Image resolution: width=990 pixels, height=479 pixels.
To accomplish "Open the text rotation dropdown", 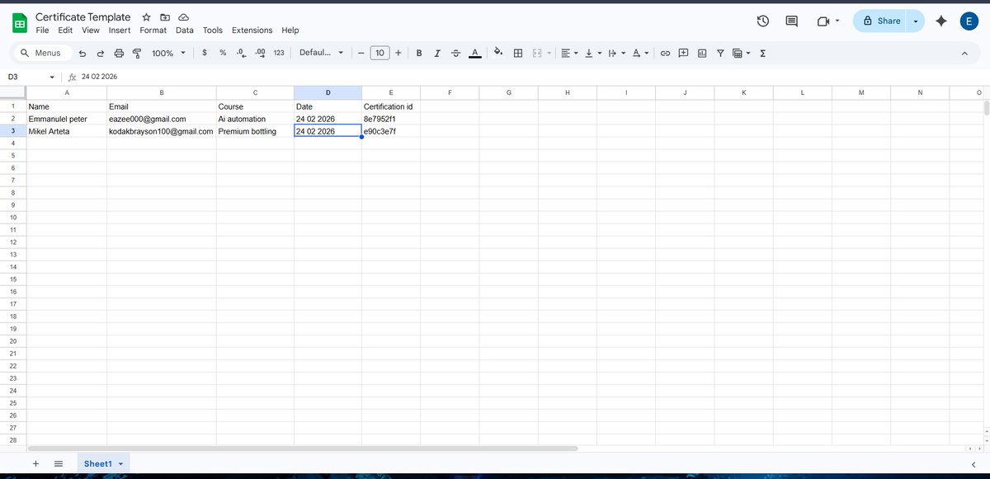I will click(x=640, y=53).
